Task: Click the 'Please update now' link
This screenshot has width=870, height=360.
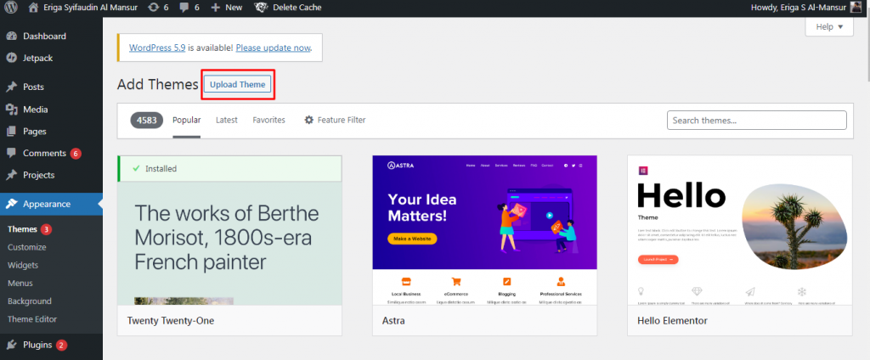Action: [273, 48]
